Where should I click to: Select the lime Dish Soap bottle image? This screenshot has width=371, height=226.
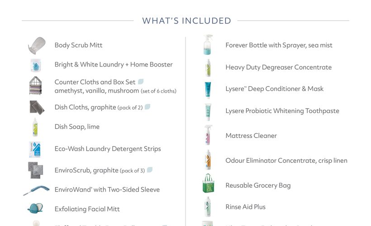tap(35, 127)
